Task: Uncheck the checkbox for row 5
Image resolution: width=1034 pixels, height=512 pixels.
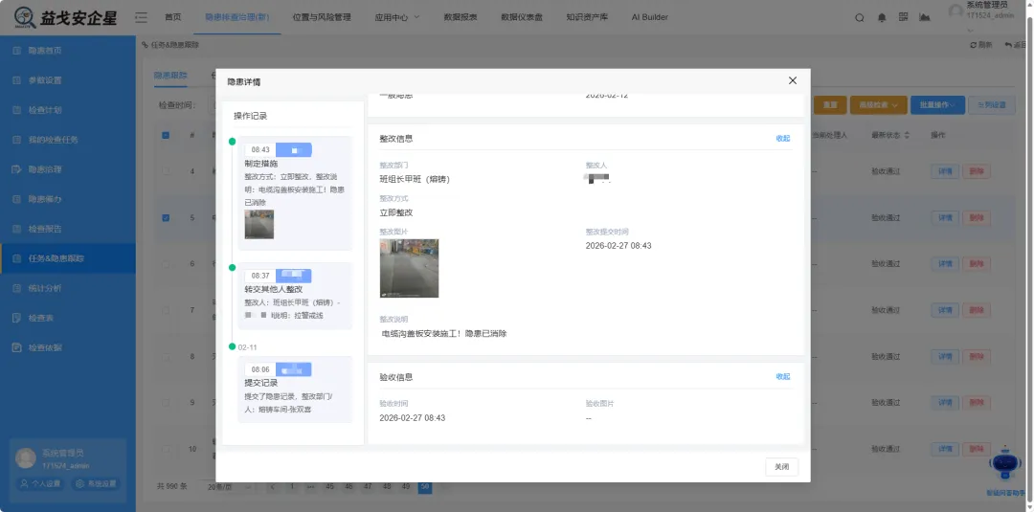Action: (166, 217)
